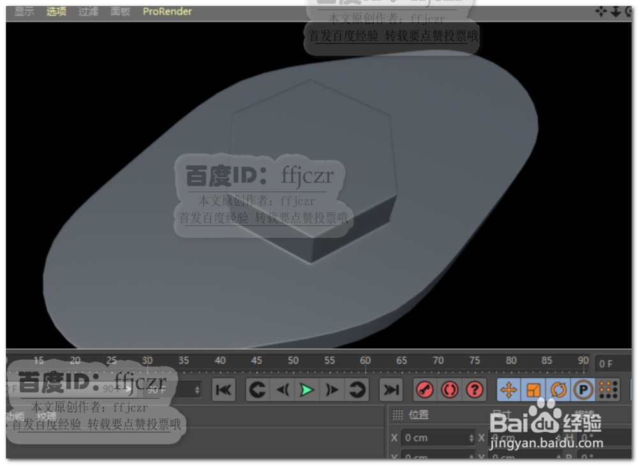Click frame 50 on the timeline ruler
Image resolution: width=638 pixels, height=465 pixels.
coord(293,360)
